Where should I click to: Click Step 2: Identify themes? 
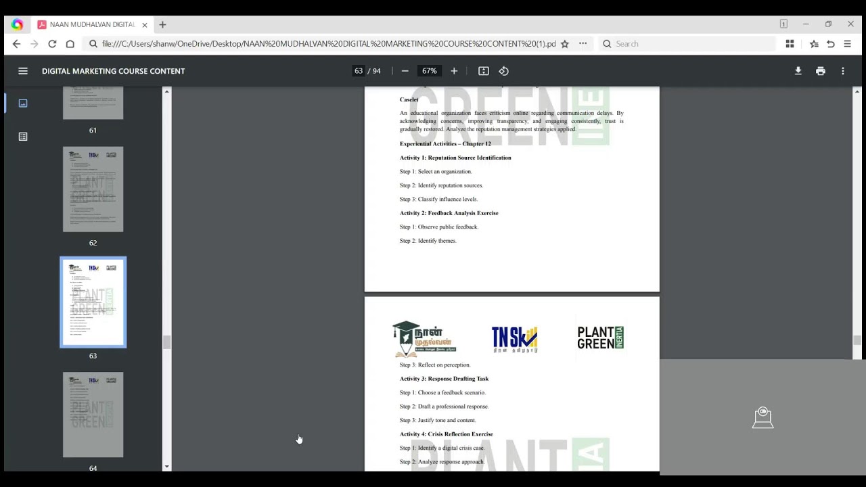(x=428, y=241)
